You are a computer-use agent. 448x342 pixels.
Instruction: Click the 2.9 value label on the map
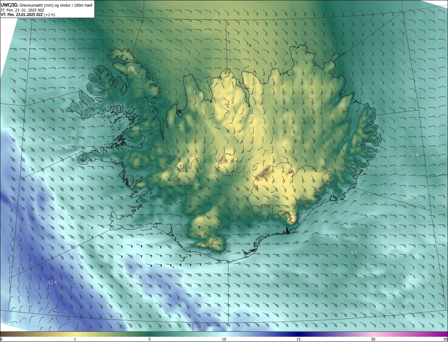(x=131, y=68)
